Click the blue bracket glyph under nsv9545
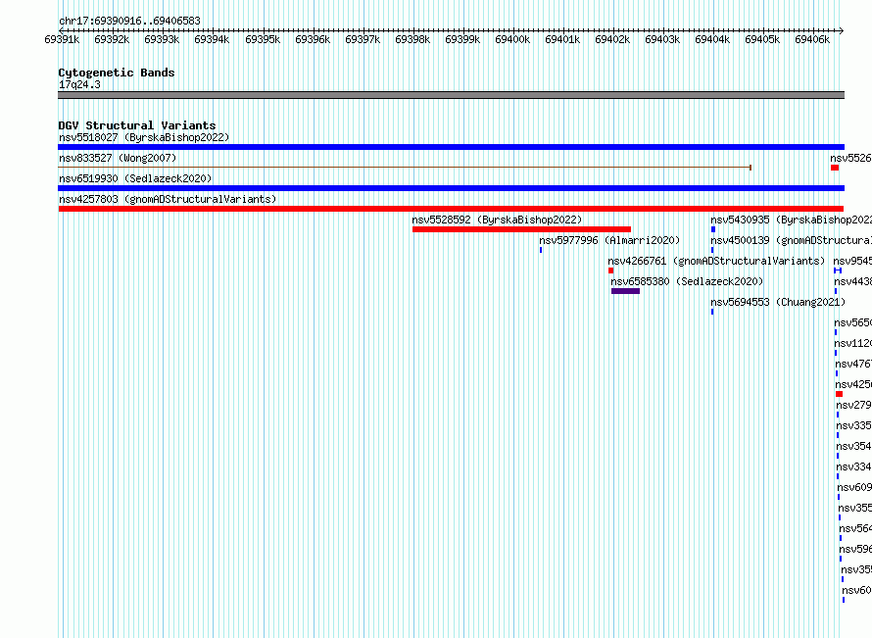This screenshot has width=872, height=638. tap(838, 270)
